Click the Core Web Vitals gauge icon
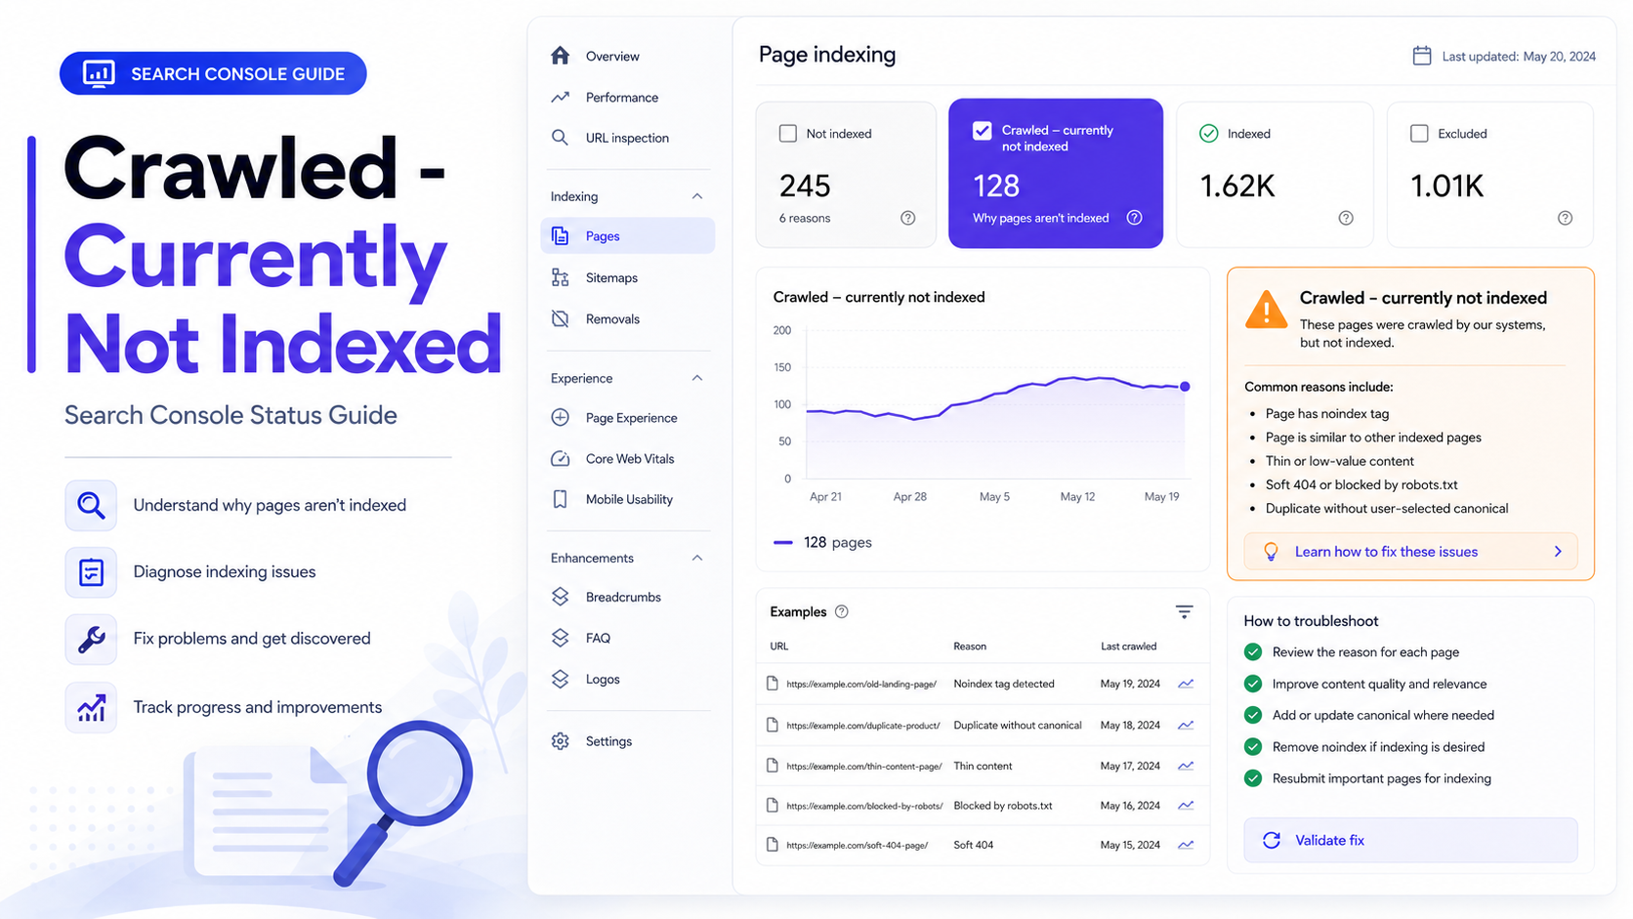The width and height of the screenshot is (1633, 919). click(560, 458)
